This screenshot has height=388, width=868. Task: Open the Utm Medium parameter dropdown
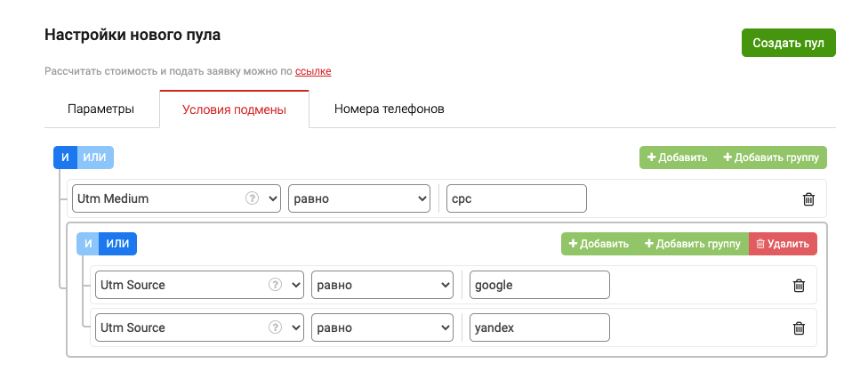176,198
